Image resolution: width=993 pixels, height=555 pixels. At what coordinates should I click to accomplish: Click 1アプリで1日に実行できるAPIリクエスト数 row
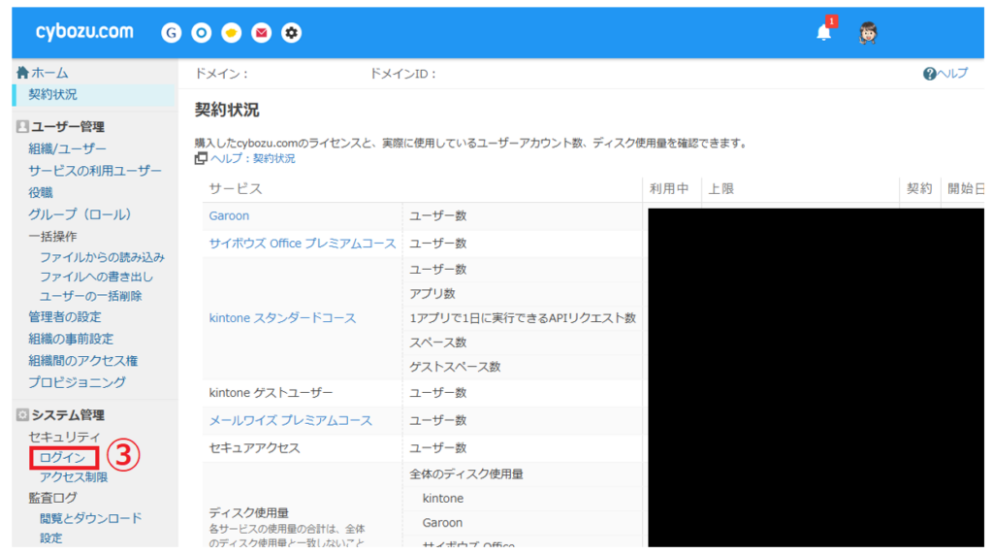523,318
